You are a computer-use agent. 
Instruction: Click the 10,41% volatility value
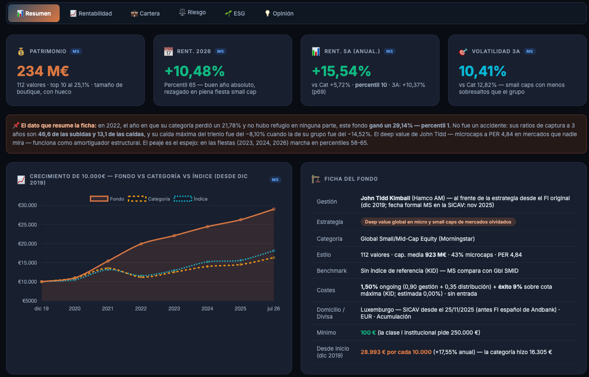(482, 71)
